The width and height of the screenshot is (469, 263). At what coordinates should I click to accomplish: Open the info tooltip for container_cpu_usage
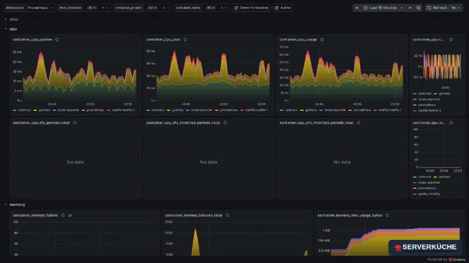[322, 40]
